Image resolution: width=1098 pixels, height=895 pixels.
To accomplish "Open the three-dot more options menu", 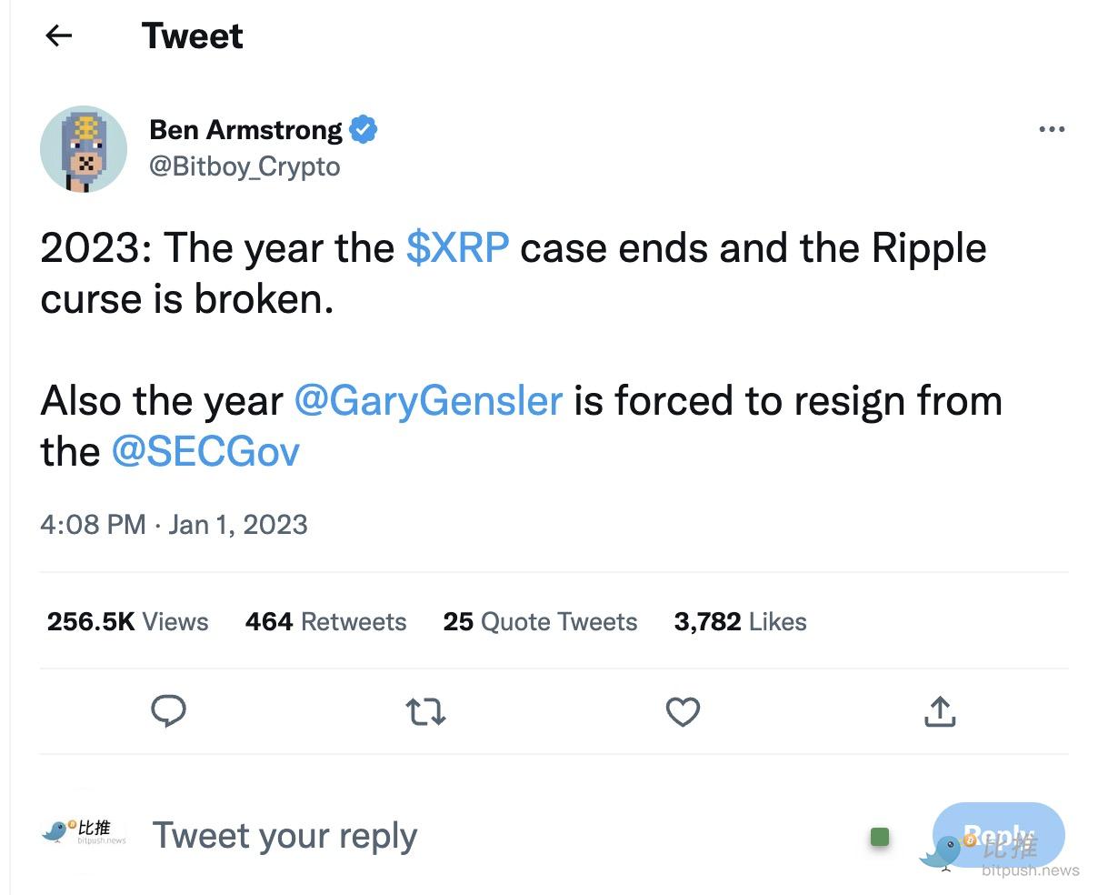I will 1051,130.
